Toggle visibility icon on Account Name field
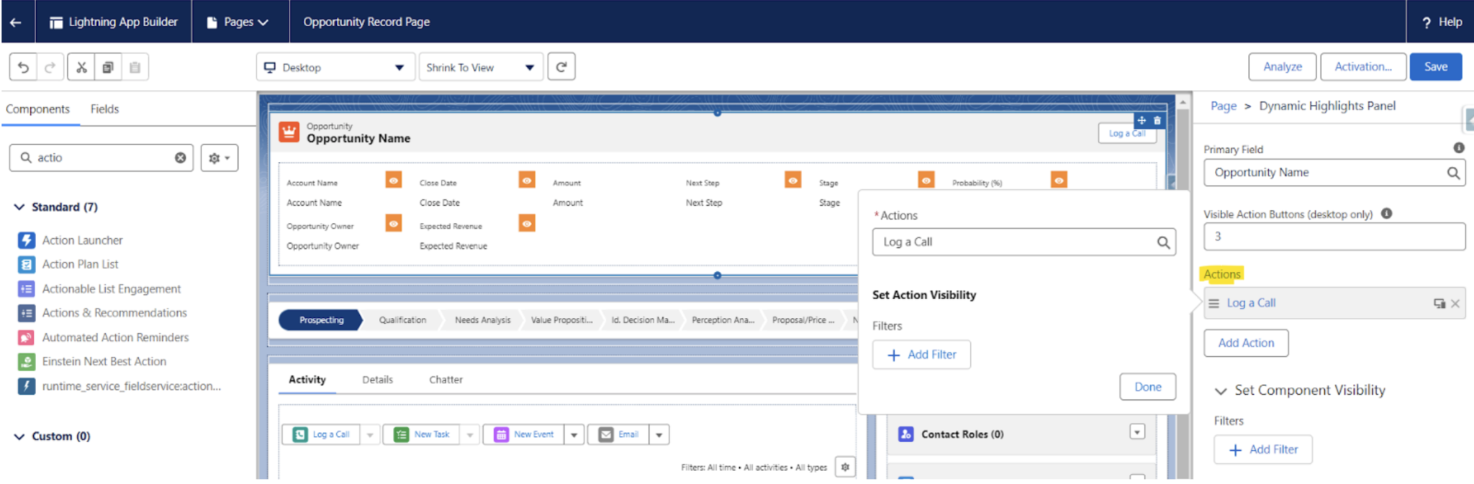 [394, 181]
